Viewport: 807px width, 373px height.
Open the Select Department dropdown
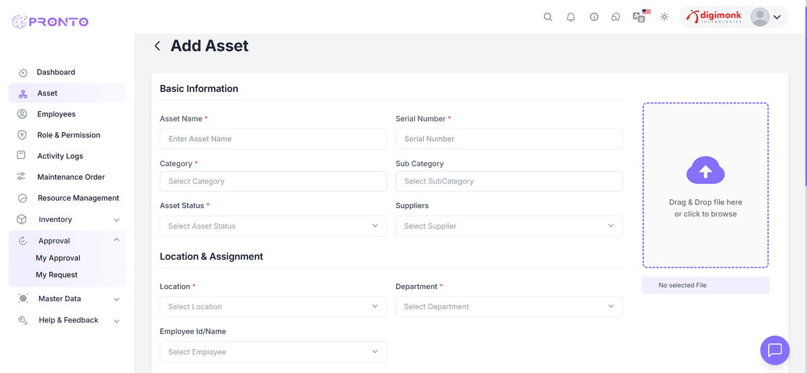[x=509, y=307]
